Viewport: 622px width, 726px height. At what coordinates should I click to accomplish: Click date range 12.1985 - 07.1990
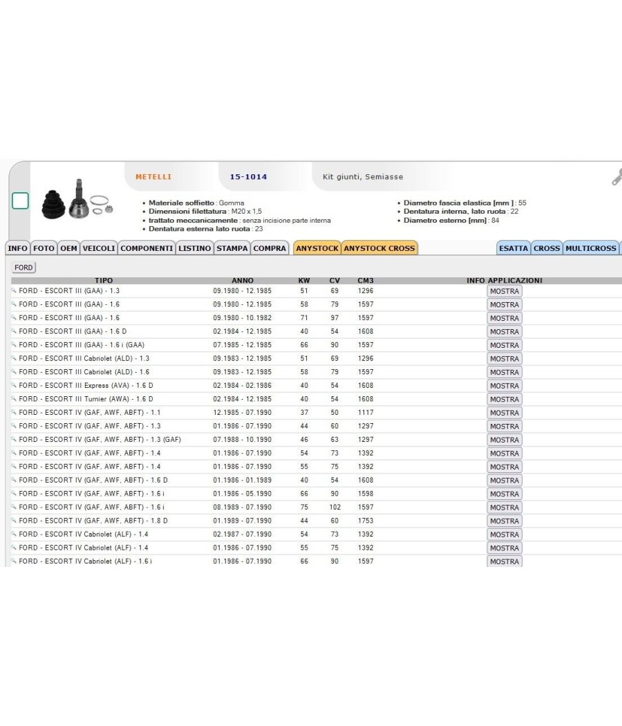243,412
